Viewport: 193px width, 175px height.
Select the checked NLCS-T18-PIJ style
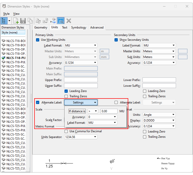point(16,58)
